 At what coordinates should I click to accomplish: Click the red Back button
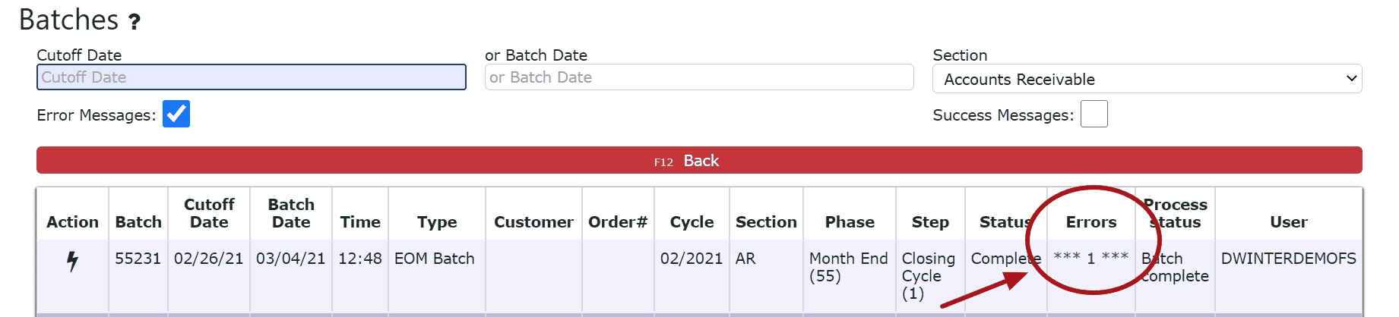(x=699, y=160)
